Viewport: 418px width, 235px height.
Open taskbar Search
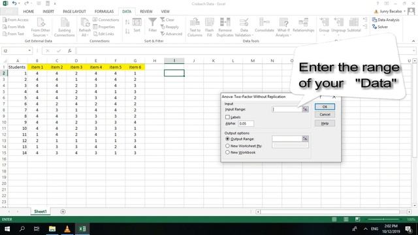22,229
